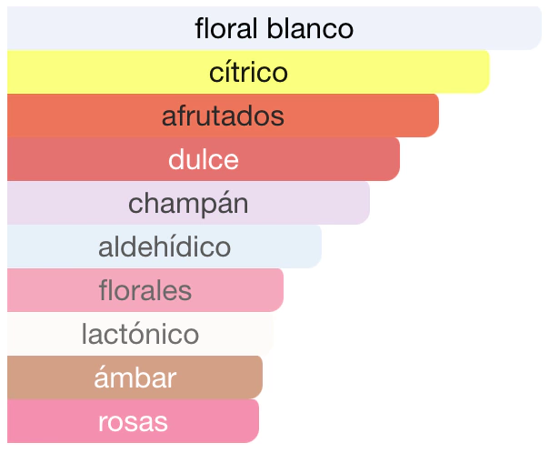This screenshot has width=549, height=453.
Task: Click the 'floral blanco' text label
Action: [x=274, y=28]
